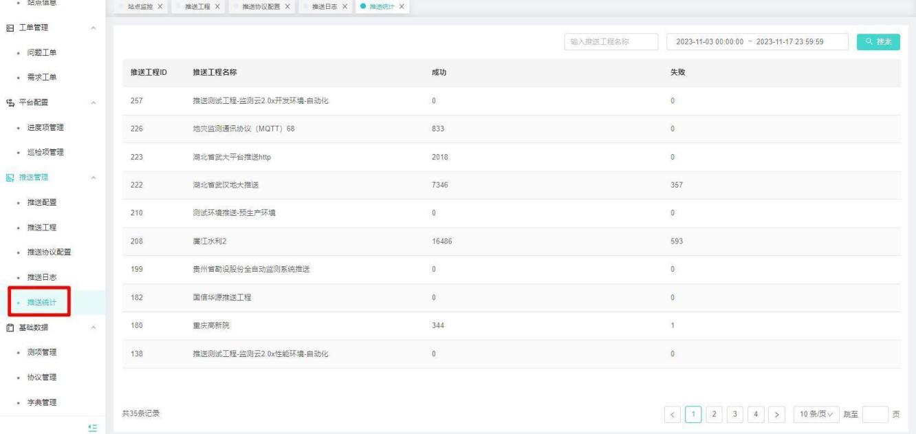Collapse the 平台配置 section chevron
Screen dimensions: 916x434
[94, 103]
